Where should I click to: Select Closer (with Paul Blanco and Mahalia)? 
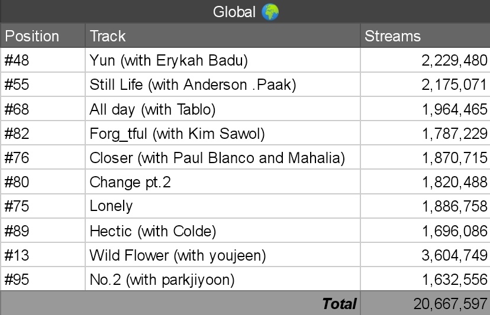(x=217, y=158)
